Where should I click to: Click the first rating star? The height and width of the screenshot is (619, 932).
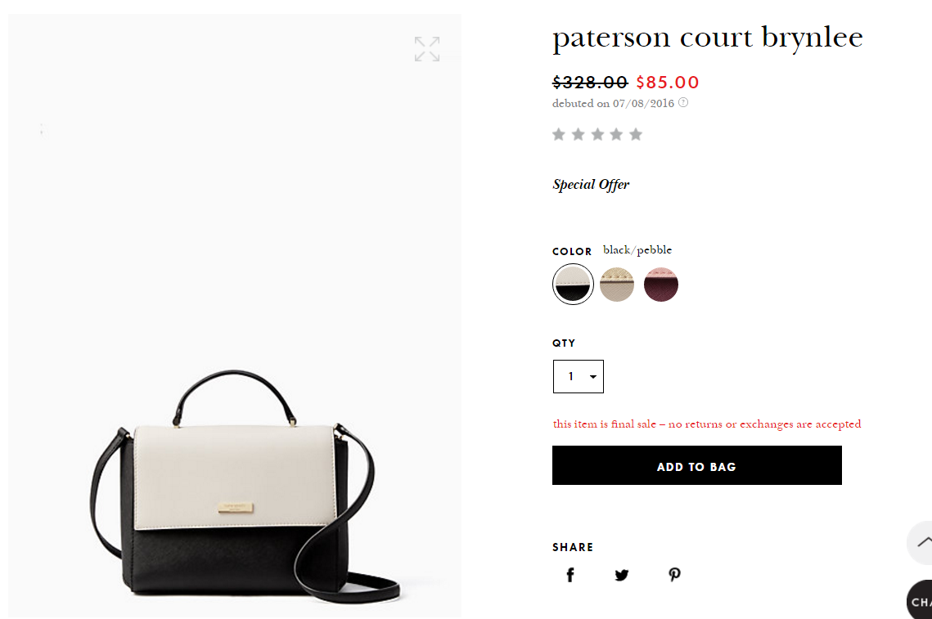coord(559,134)
